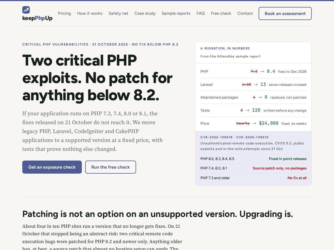Click the hero paragraph starting 'If your application'
The width and height of the screenshot is (334, 250).
[93, 131]
